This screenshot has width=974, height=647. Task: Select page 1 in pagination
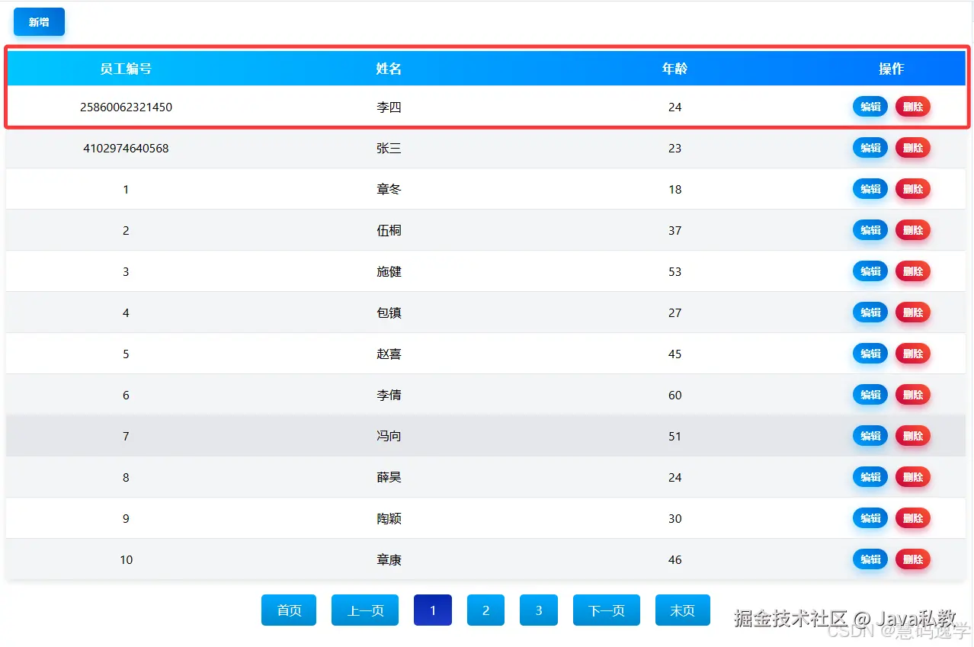point(433,610)
